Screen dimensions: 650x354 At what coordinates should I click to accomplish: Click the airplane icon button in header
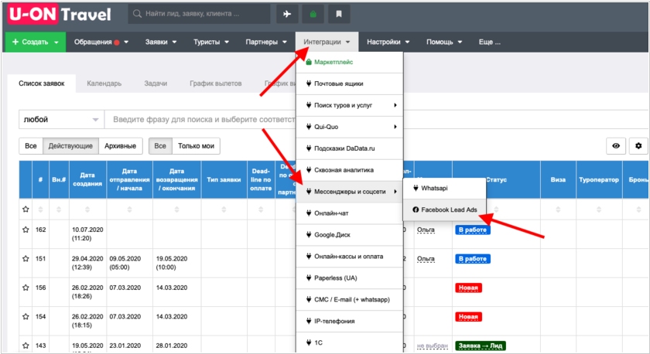pyautogui.click(x=286, y=14)
